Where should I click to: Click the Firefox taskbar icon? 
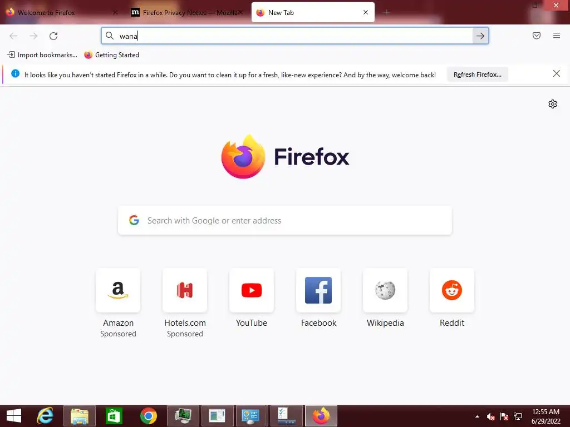[321, 416]
